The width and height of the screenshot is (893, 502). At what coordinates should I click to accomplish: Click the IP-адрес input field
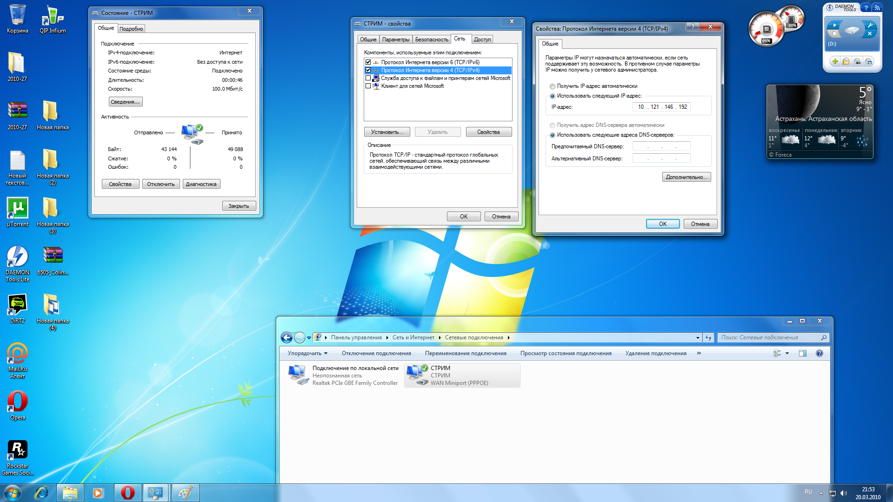661,107
